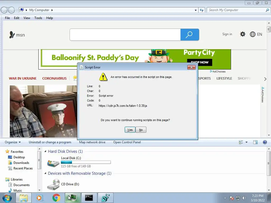Expand the chevron after My Computer in breadcrumb
This screenshot has width=271, height=203.
(x=52, y=10)
